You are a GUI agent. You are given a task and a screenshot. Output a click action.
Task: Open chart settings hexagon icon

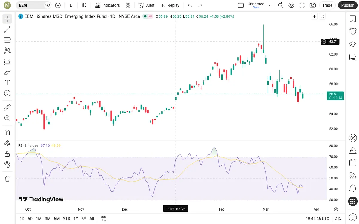[x=291, y=5]
